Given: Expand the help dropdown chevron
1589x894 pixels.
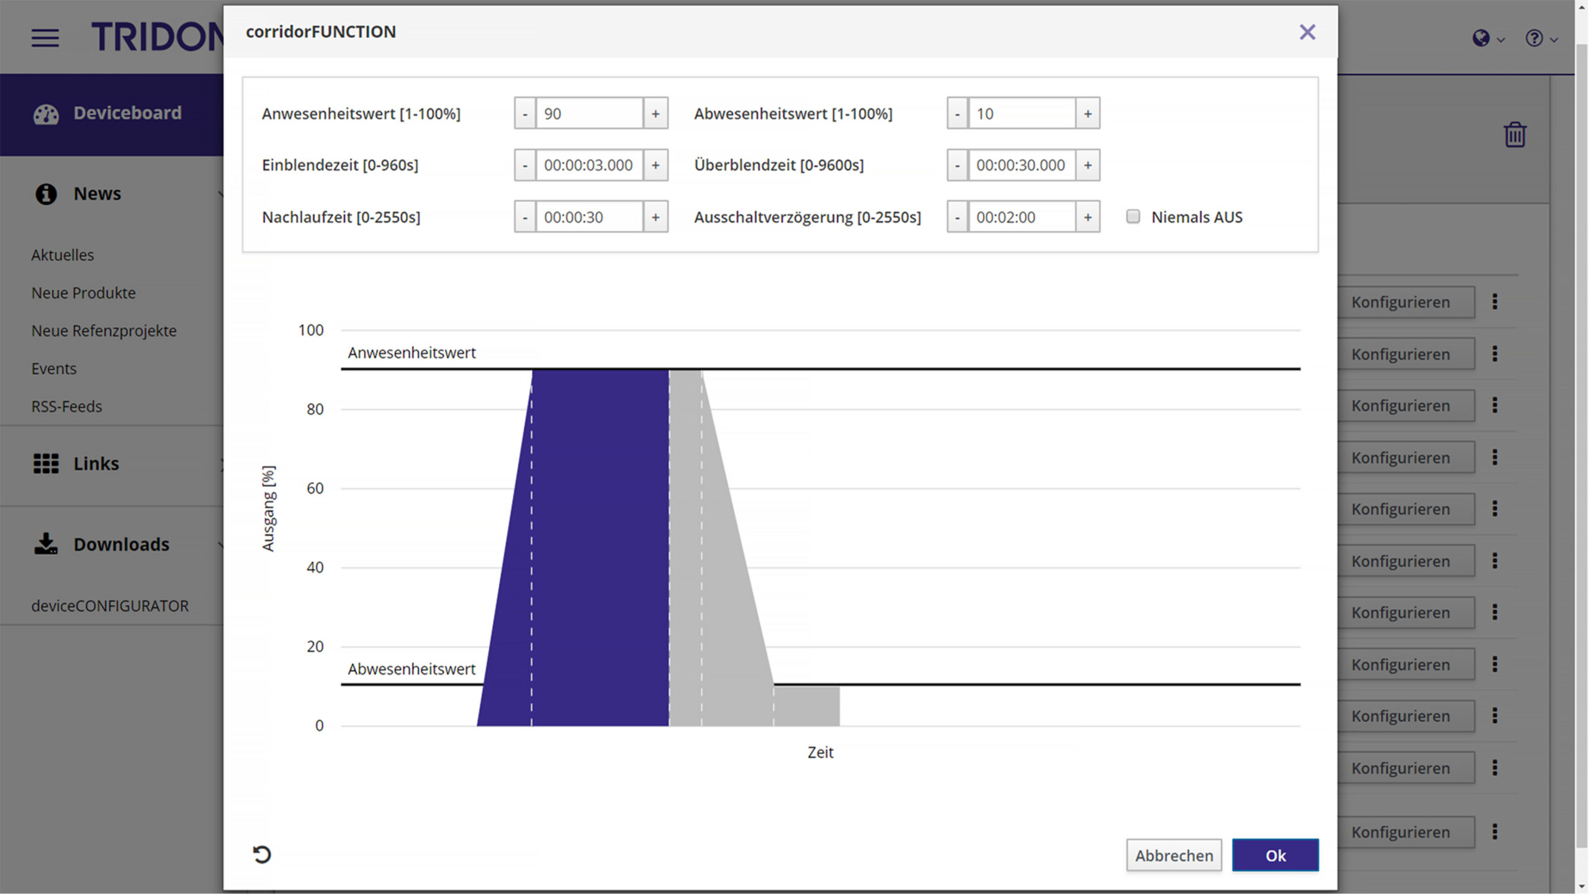Looking at the screenshot, I should [x=1554, y=40].
